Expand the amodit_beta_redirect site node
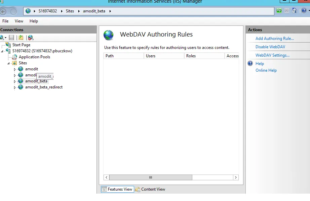 (x=15, y=87)
